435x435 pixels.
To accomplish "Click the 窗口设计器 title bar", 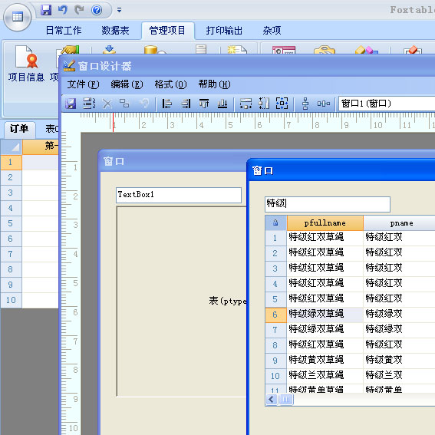I will pyautogui.click(x=247, y=66).
